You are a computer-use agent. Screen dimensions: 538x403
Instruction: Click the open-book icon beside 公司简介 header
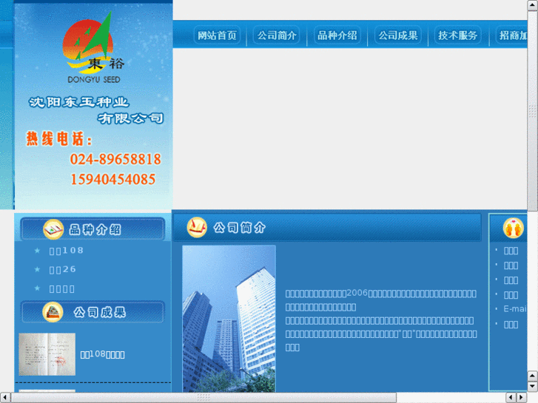coord(197,227)
